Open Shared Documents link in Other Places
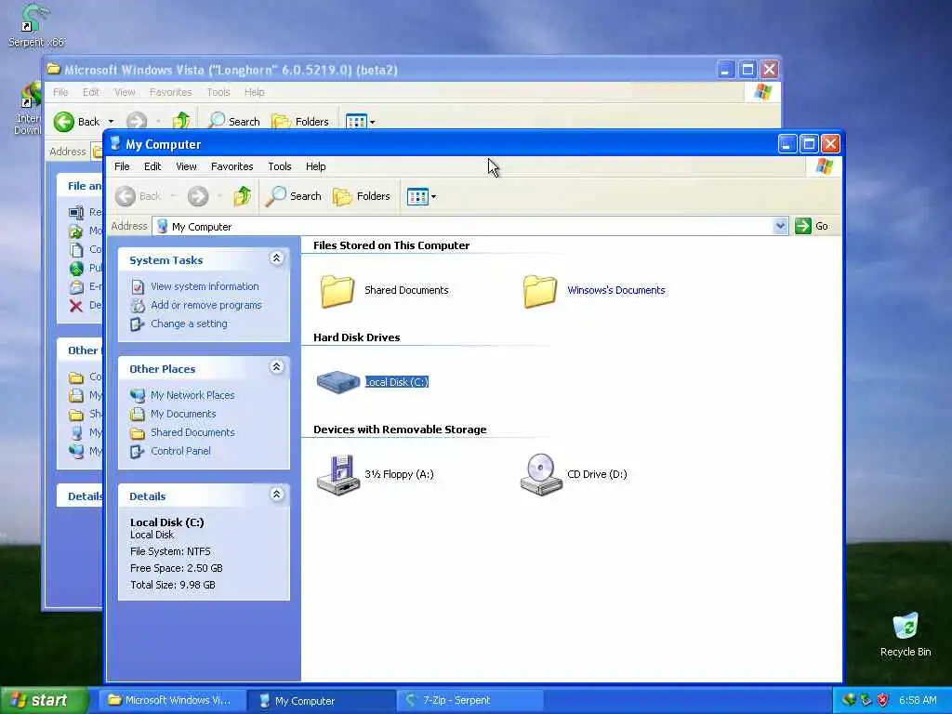952x714 pixels. [x=192, y=433]
